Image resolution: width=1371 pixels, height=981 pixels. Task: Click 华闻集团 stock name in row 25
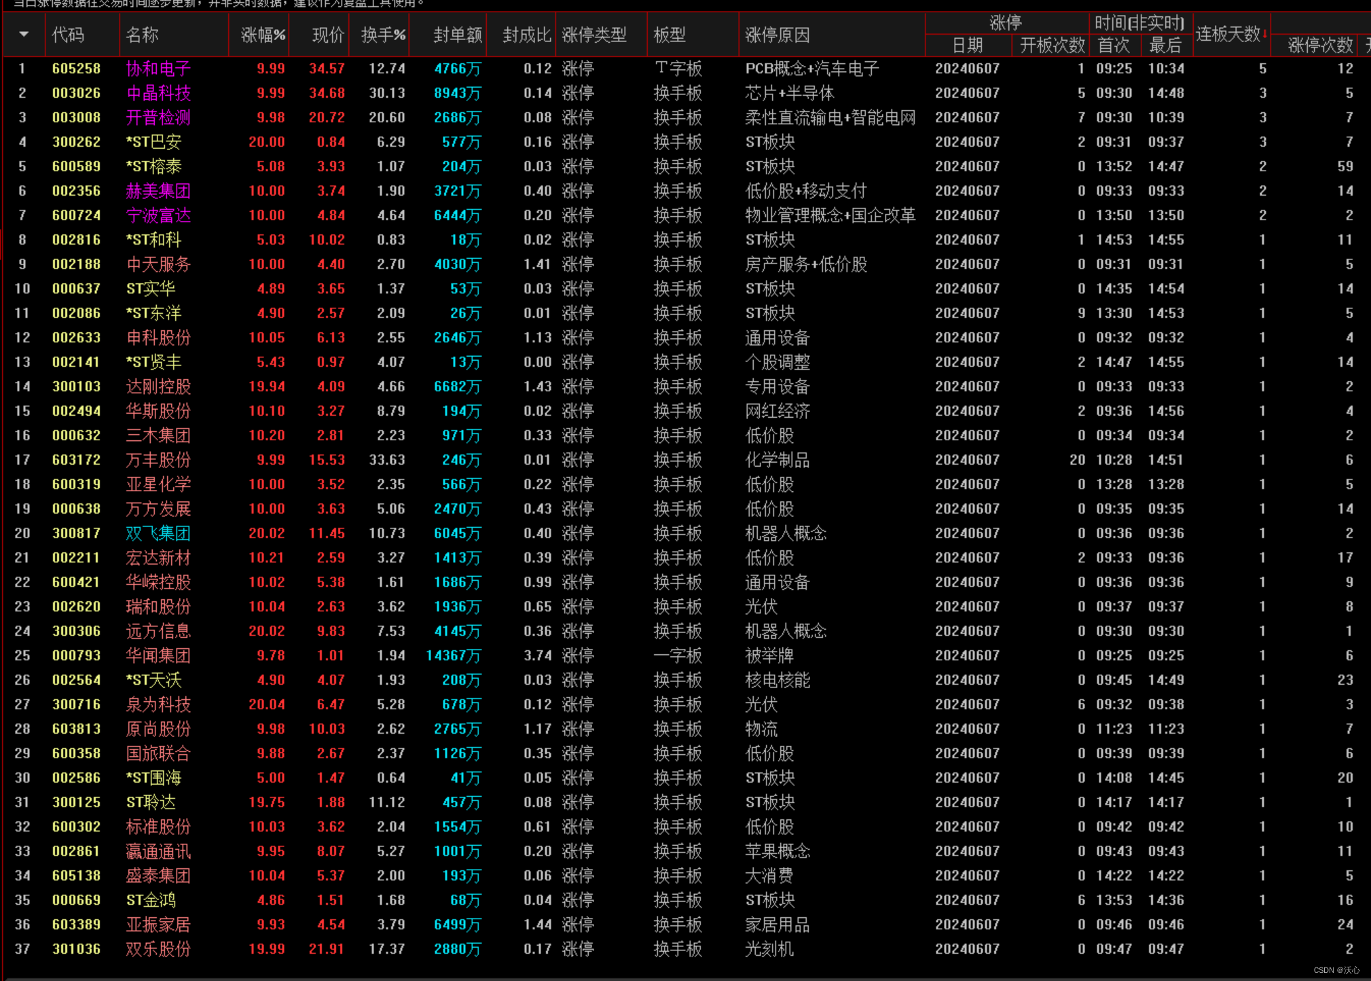(x=158, y=656)
